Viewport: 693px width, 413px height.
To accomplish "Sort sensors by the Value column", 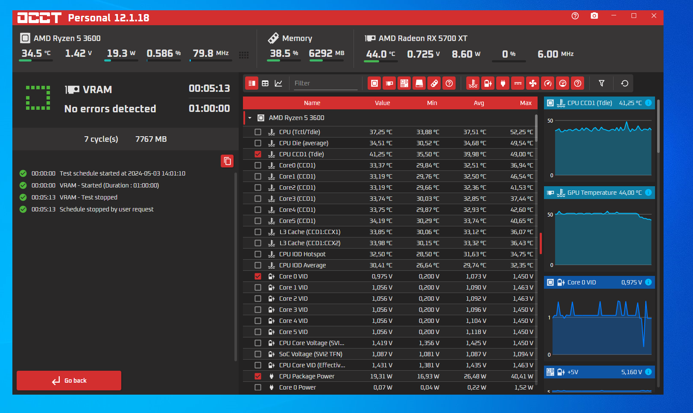I will (383, 103).
